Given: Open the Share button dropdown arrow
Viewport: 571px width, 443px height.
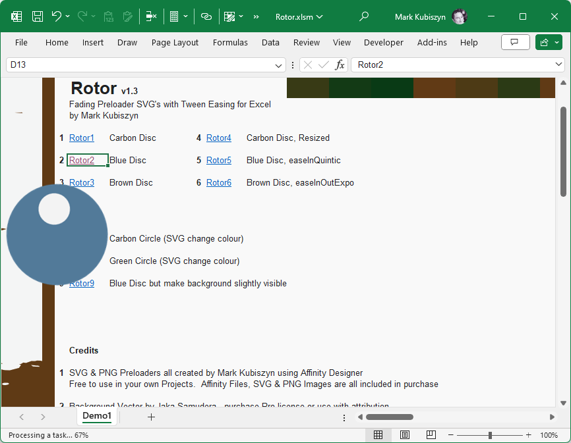Looking at the screenshot, I should 556,42.
